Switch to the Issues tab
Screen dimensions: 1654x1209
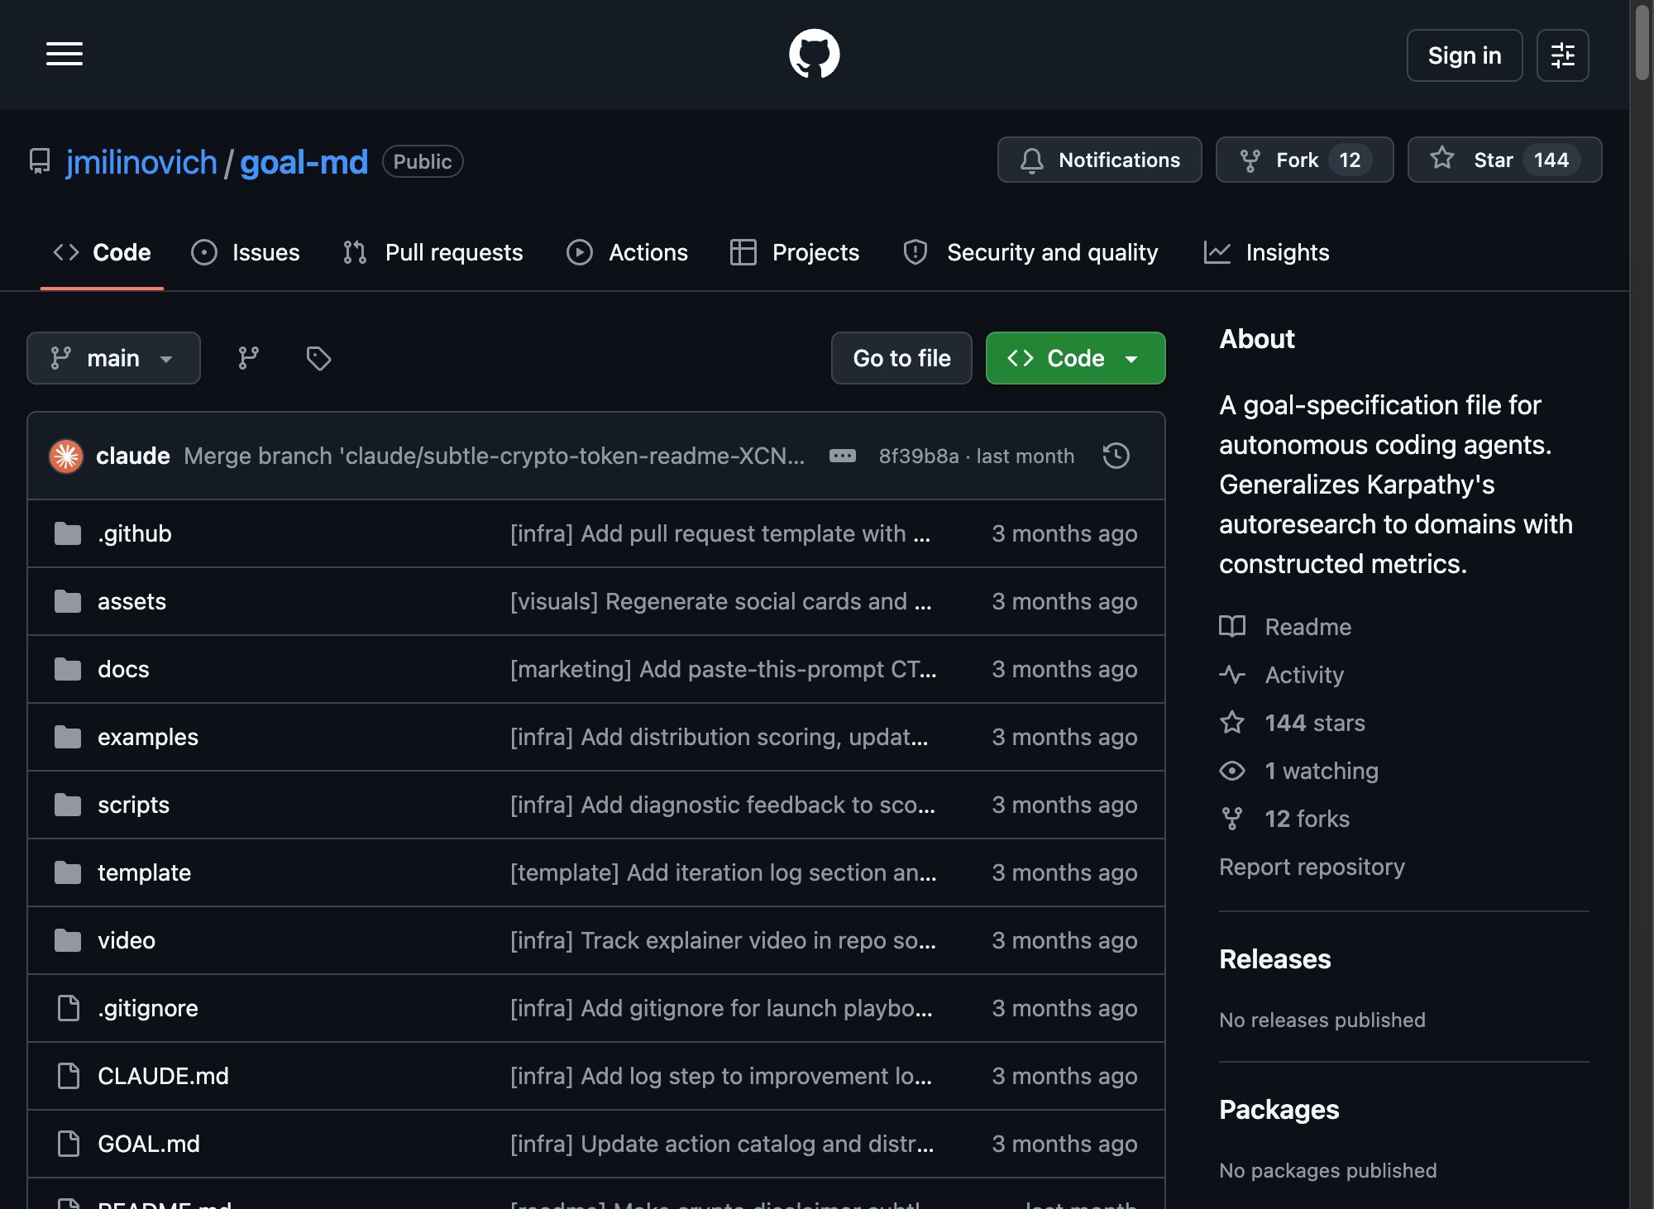(246, 252)
